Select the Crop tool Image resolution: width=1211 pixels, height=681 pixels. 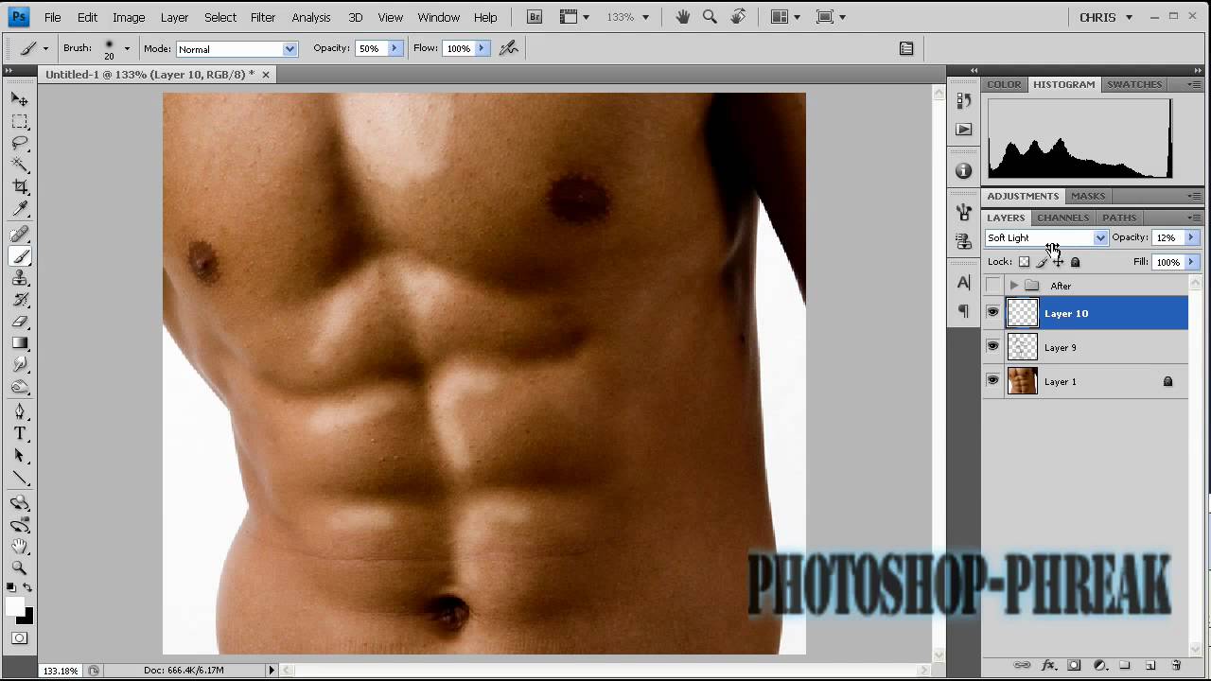point(20,187)
